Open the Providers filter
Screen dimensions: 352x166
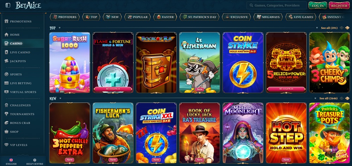[64, 17]
